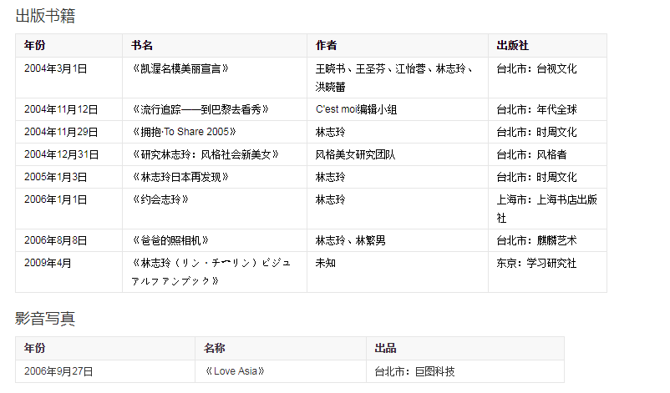Click the 《爸爸的照相机》 book title
670x393 pixels.
[170, 240]
